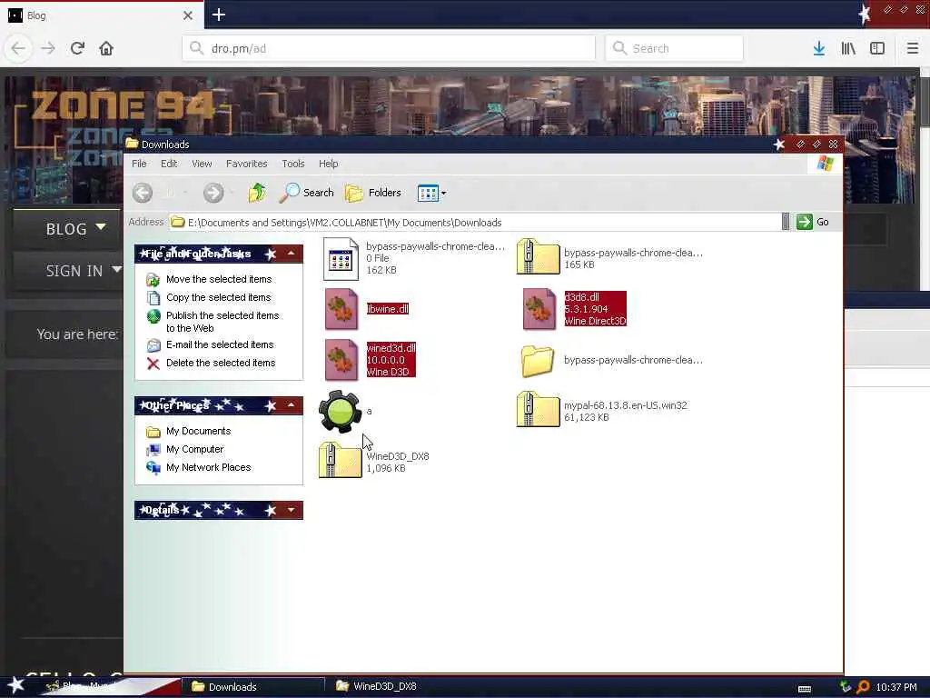Screen dimensions: 930x698
Task: Open Explorer Search tool
Action: (307, 193)
